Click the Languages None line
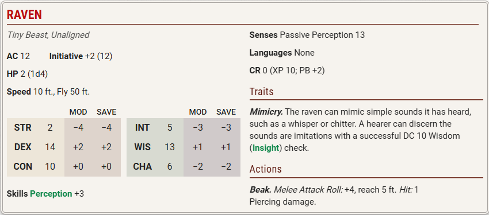Screen dimensions: 489x215 [282, 53]
